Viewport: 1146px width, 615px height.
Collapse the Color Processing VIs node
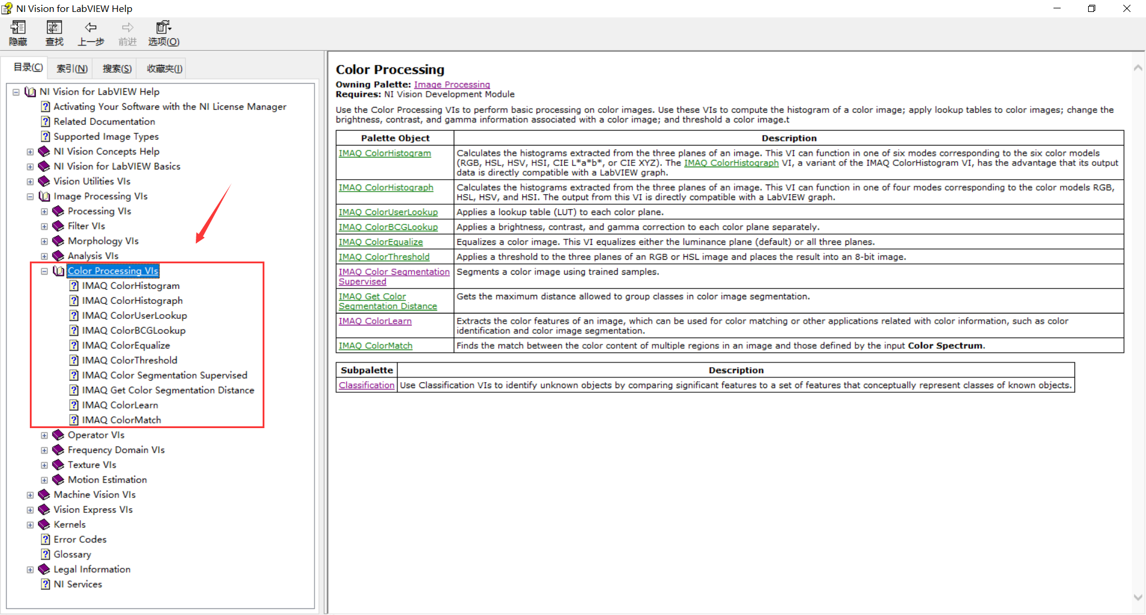pos(44,271)
